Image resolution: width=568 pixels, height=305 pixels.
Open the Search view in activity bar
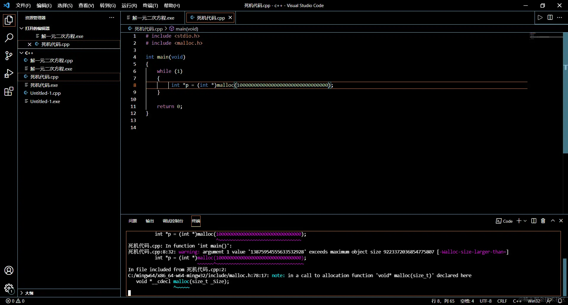point(9,38)
